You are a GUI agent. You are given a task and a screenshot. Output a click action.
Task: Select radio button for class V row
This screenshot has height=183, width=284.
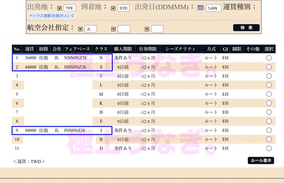tap(269, 76)
